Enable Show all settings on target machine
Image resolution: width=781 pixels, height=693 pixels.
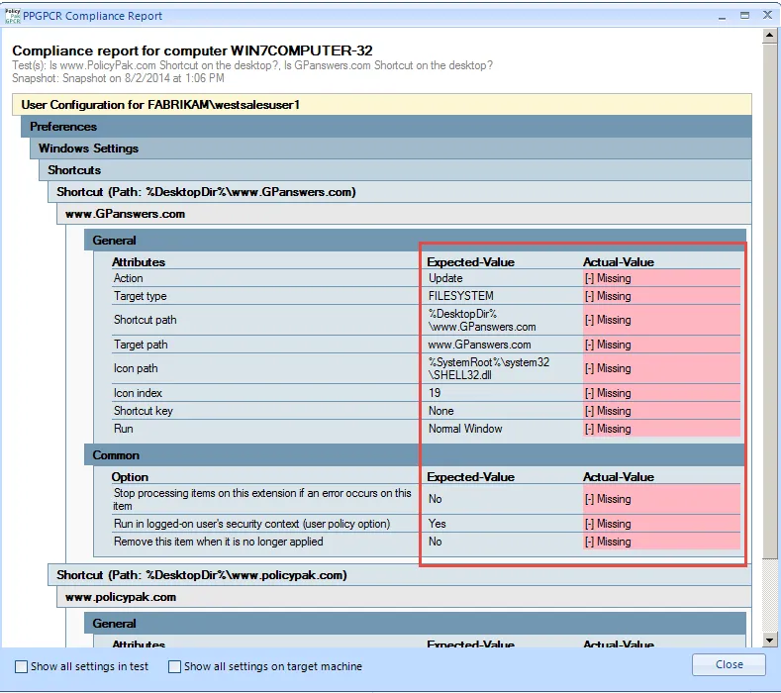click(174, 666)
